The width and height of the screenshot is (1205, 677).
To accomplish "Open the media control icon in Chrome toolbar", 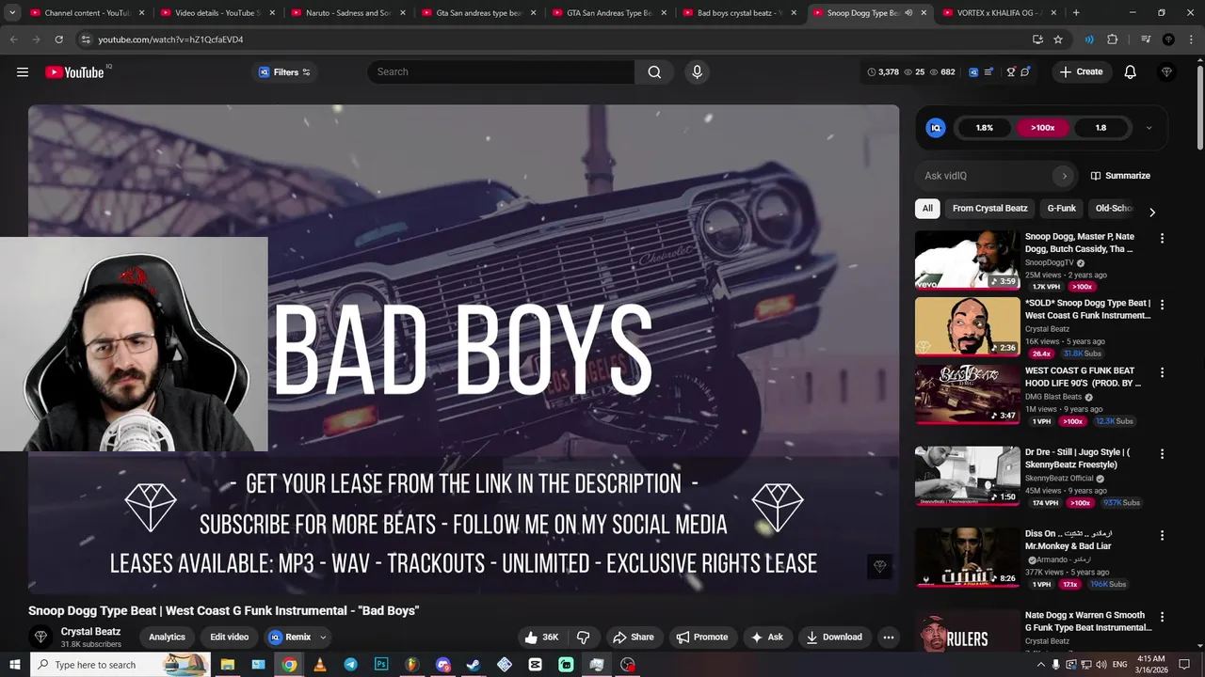I will 1146,39.
